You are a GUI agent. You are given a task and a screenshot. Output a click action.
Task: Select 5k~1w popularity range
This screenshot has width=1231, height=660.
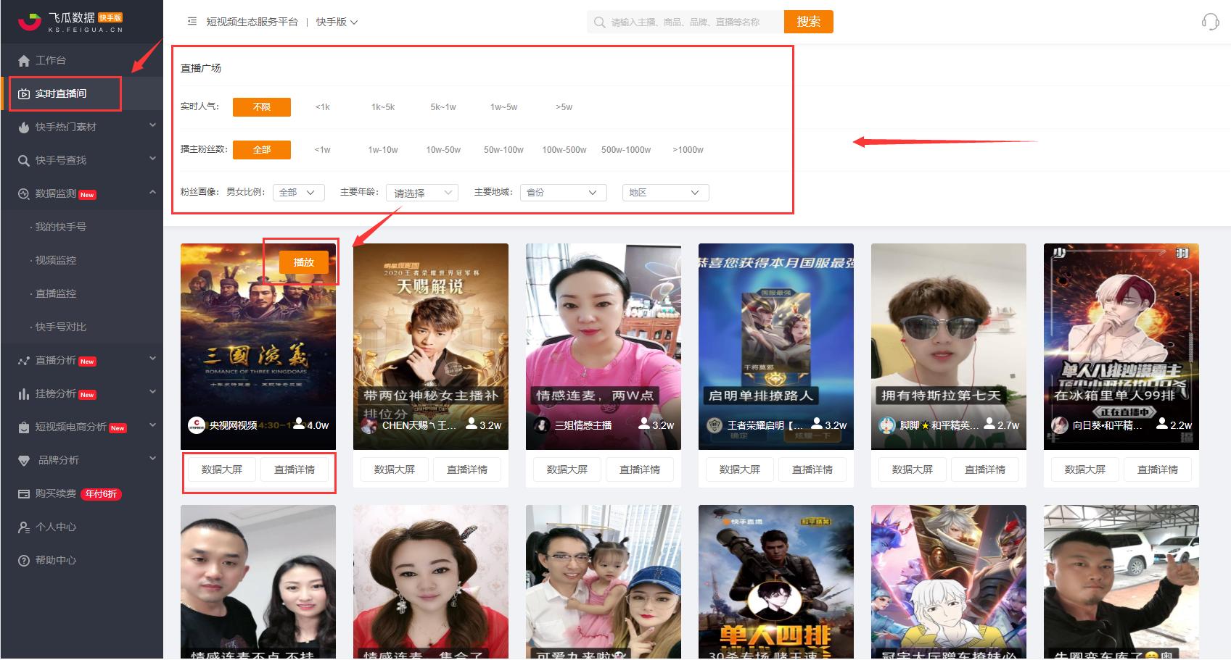(442, 106)
